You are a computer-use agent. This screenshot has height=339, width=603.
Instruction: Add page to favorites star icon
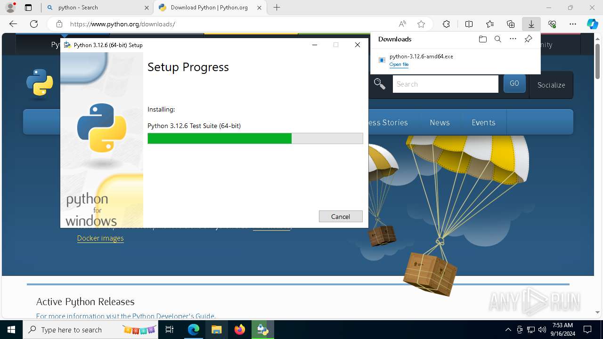click(421, 24)
